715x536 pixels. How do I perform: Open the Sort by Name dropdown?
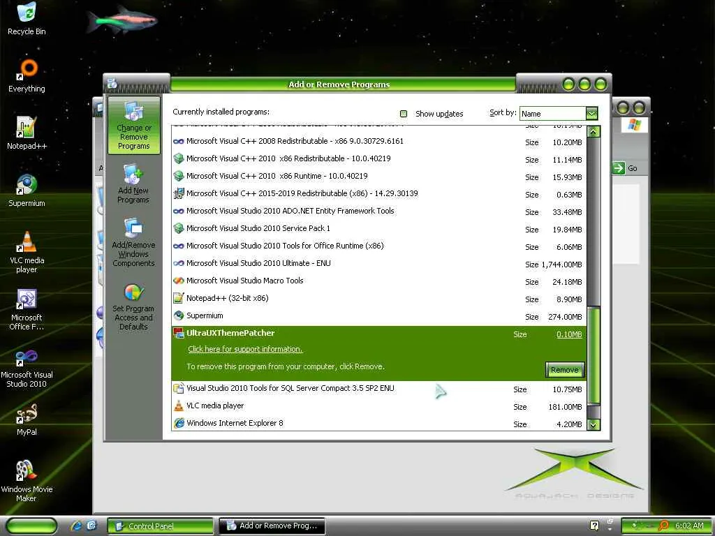click(x=591, y=113)
